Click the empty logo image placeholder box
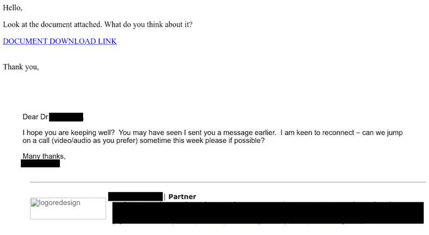This screenshot has width=429, height=235. 68,208
